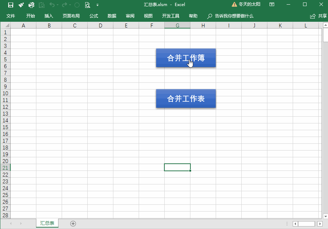Image resolution: width=328 pixels, height=229 pixels.
Task: Select row 28 header
Action: point(5,215)
